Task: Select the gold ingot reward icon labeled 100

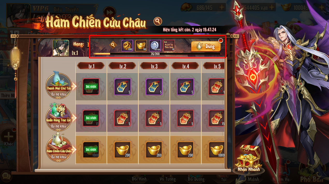Action: click(141, 45)
